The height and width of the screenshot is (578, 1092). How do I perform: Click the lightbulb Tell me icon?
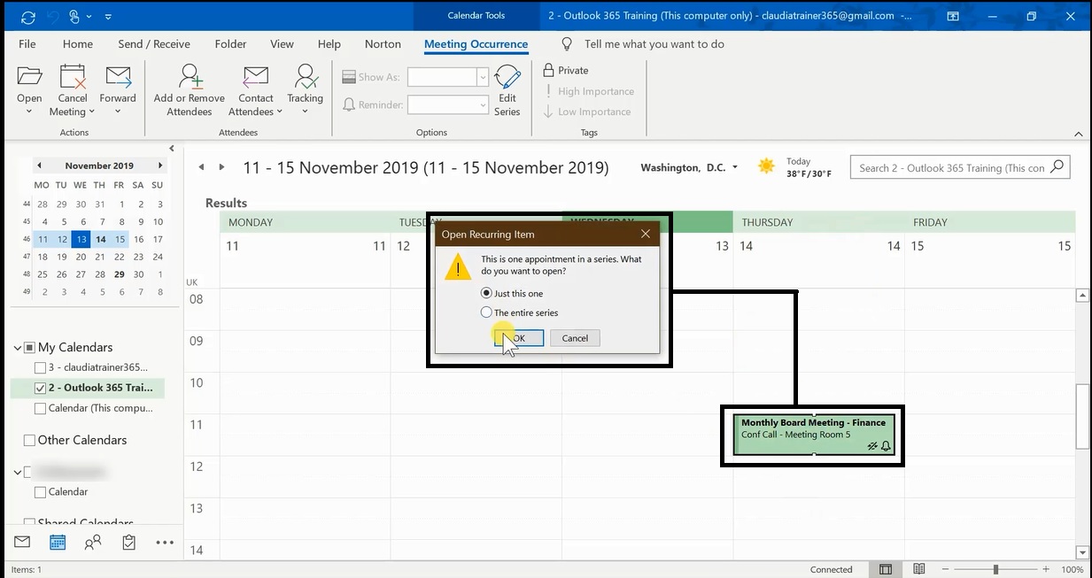568,43
